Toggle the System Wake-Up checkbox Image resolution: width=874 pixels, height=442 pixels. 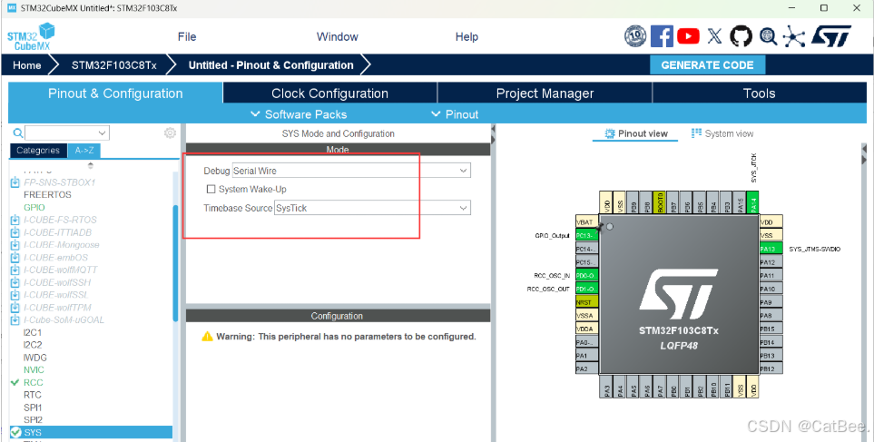[x=211, y=189]
